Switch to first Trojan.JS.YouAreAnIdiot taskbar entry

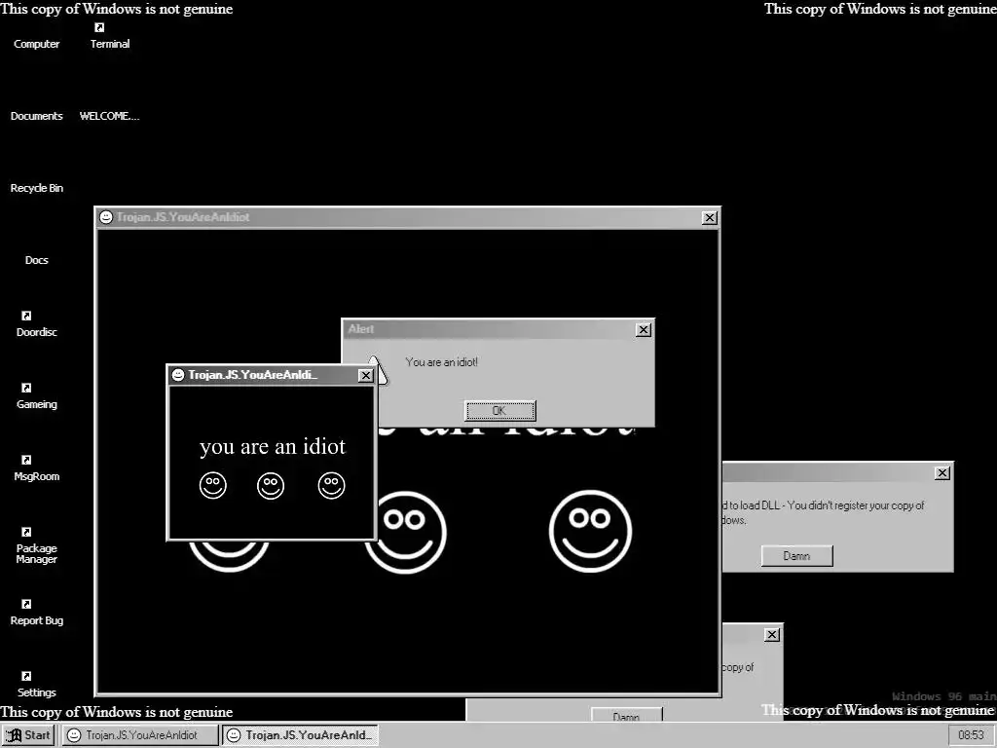140,735
